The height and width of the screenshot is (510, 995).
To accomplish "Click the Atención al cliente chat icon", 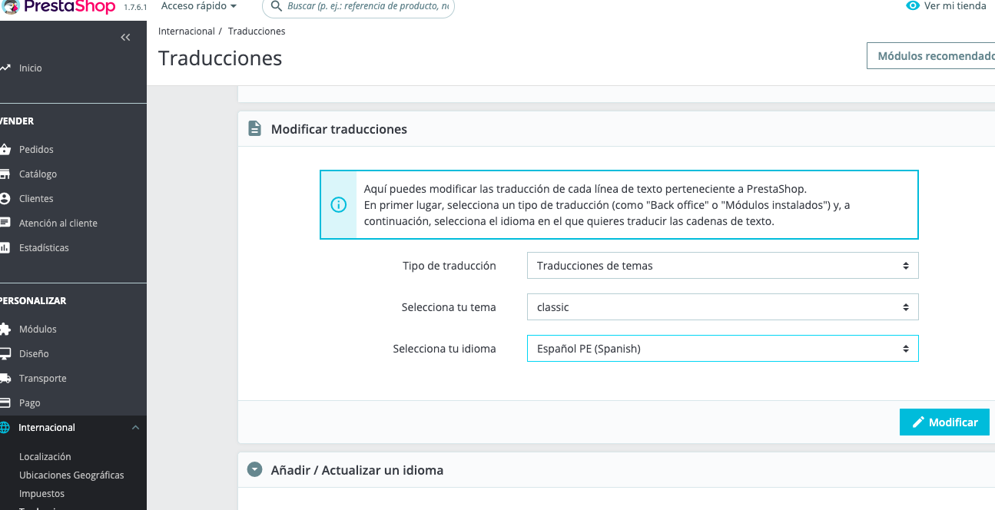I will 5,224.
